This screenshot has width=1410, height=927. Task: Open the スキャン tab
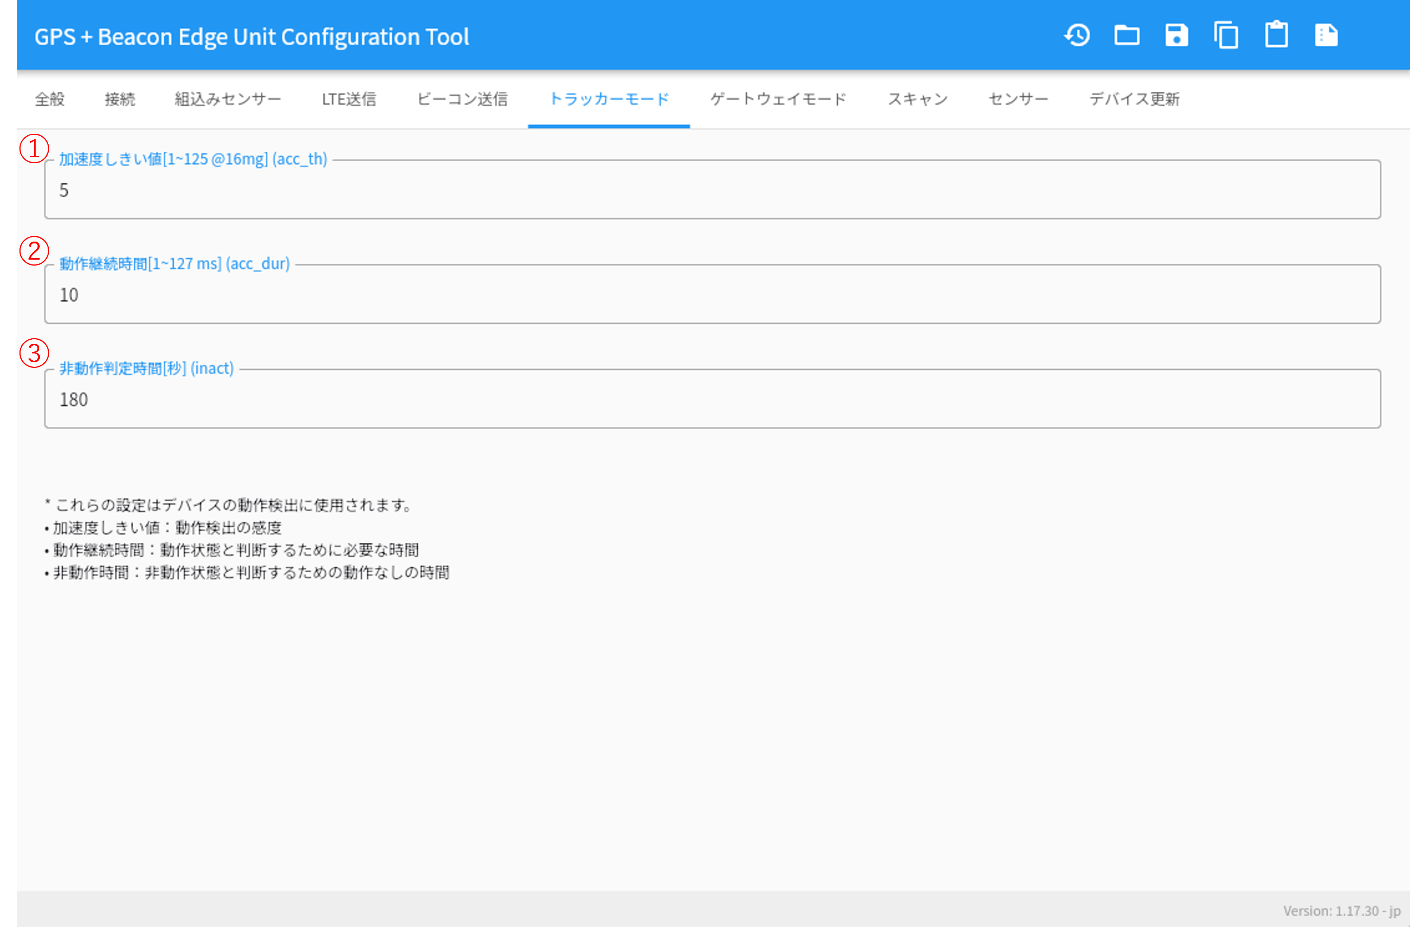[918, 100]
